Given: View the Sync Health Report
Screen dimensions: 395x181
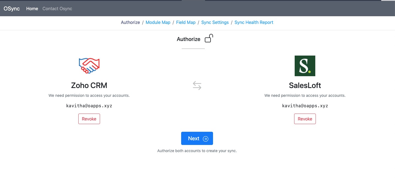Looking at the screenshot, I should [x=254, y=22].
